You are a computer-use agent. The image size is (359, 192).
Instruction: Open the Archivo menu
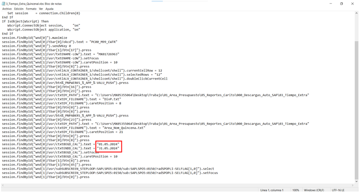coord(7,9)
